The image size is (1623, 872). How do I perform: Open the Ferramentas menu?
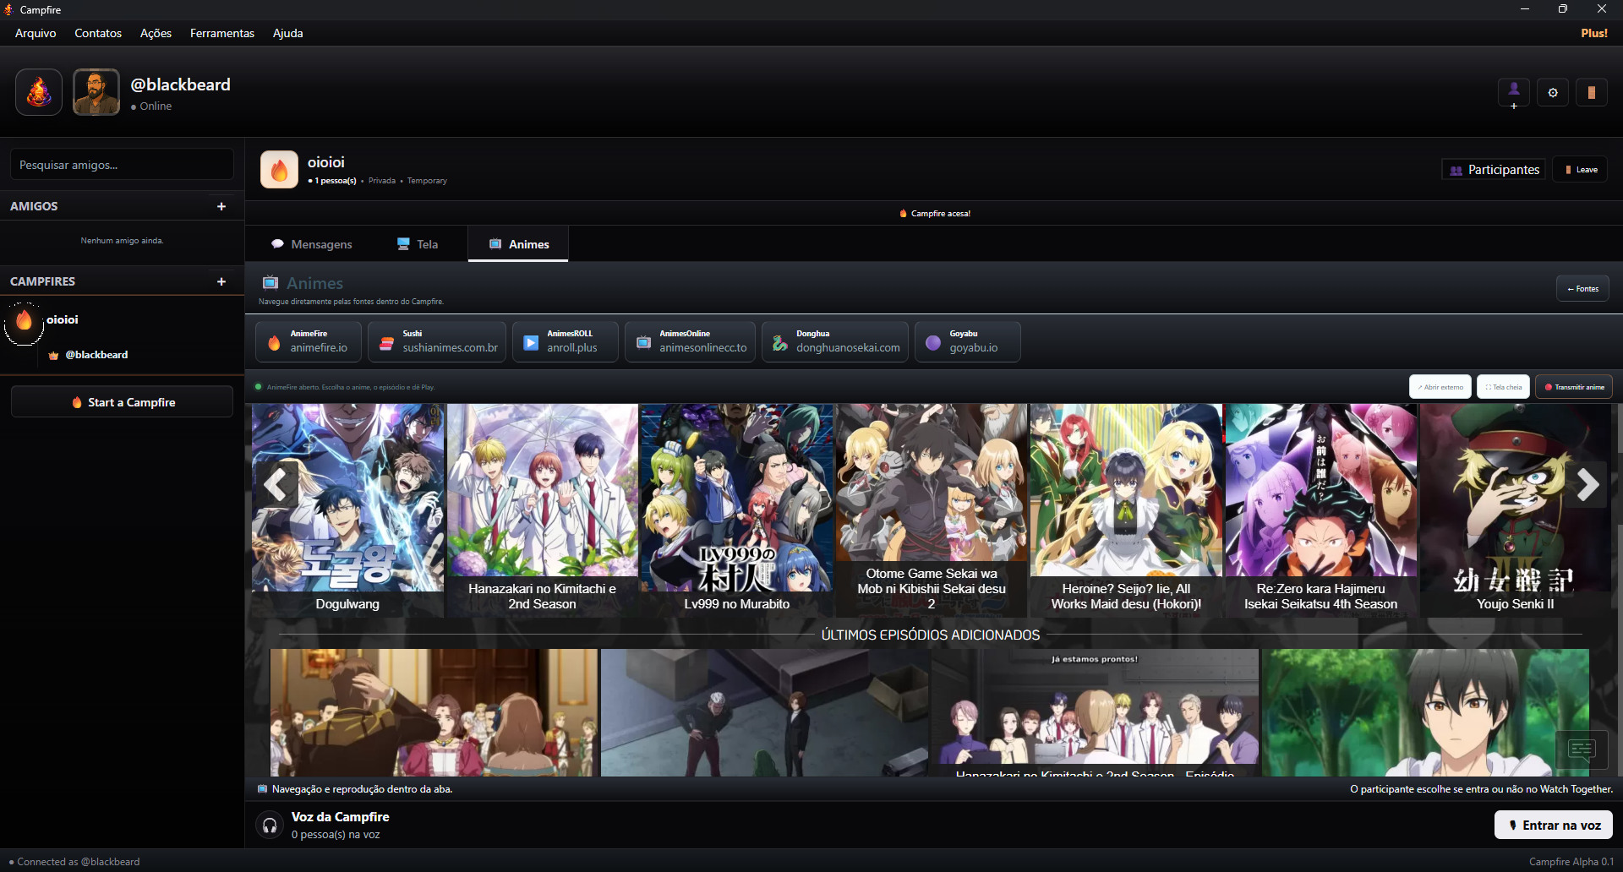click(x=222, y=33)
